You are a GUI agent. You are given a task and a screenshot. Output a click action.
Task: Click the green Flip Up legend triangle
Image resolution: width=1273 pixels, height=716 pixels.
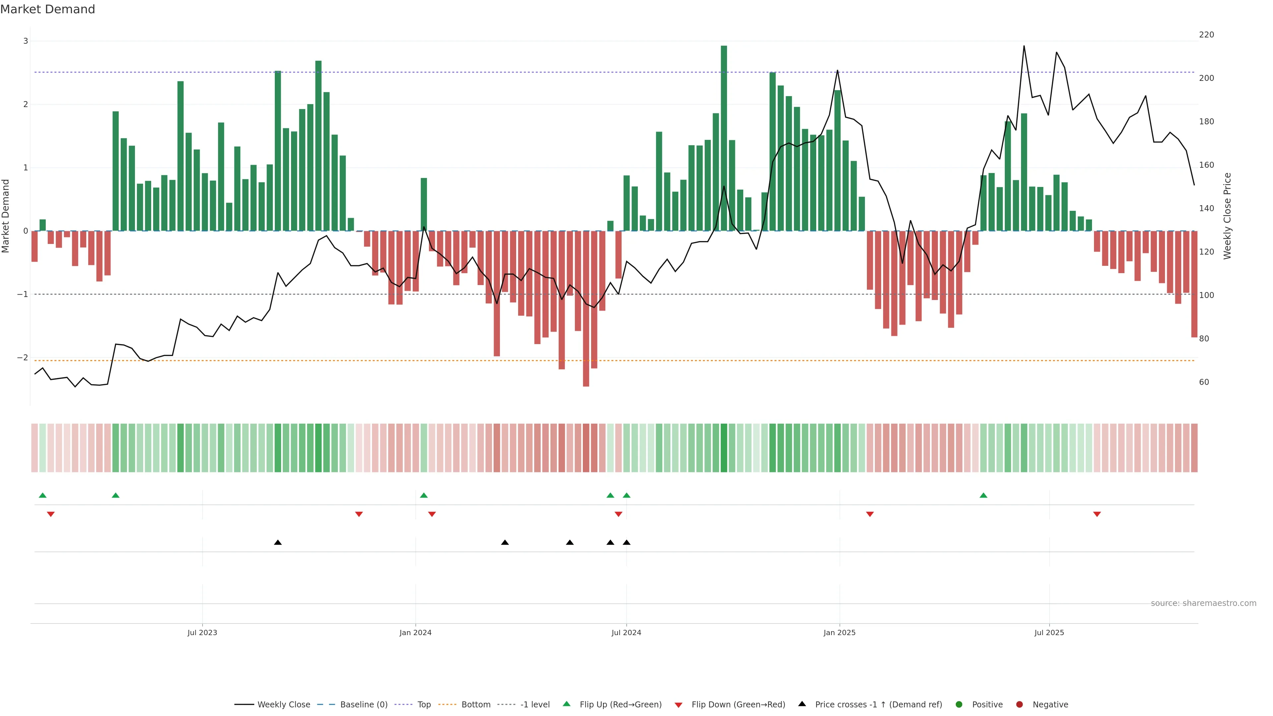pyautogui.click(x=566, y=704)
